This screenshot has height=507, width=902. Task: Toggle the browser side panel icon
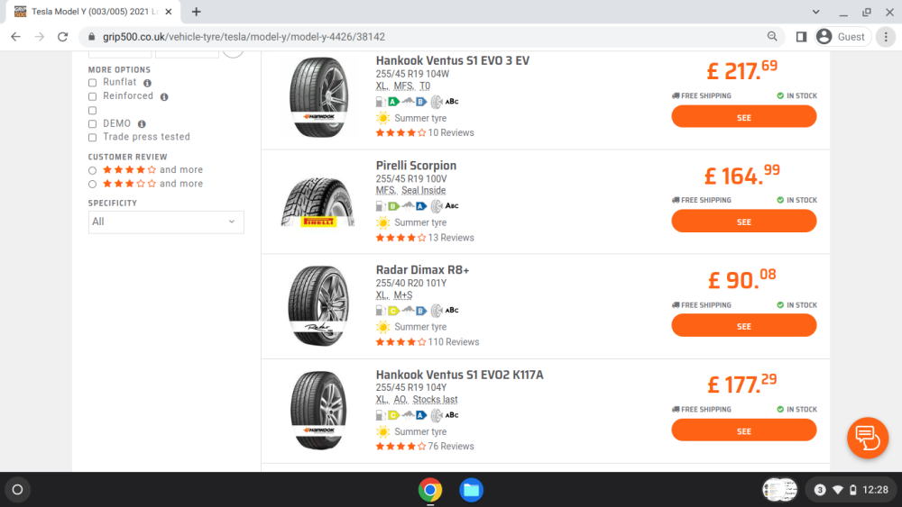point(801,37)
